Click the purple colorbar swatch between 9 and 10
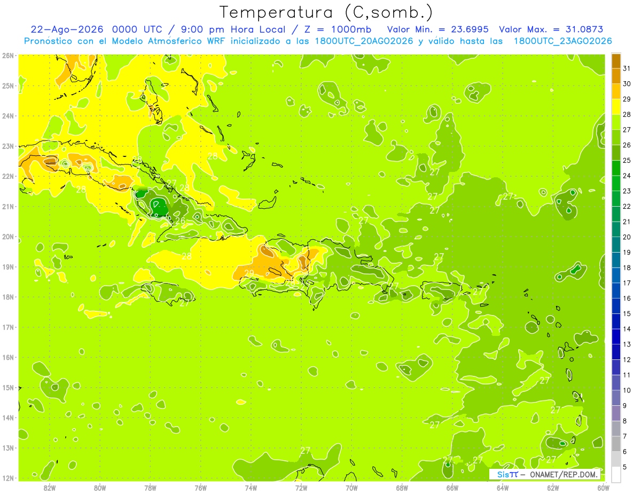The image size is (641, 495). point(616,398)
